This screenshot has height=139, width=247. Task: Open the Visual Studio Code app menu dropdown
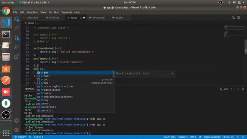click(x=34, y=3)
